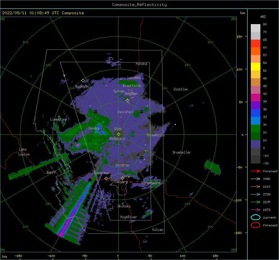Viewport: 279px width, 260px height.
Task: Click the yellow 'km' label beside -150 tick
Action: click(x=5, y=257)
